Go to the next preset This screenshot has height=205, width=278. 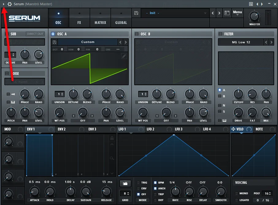tap(219, 13)
